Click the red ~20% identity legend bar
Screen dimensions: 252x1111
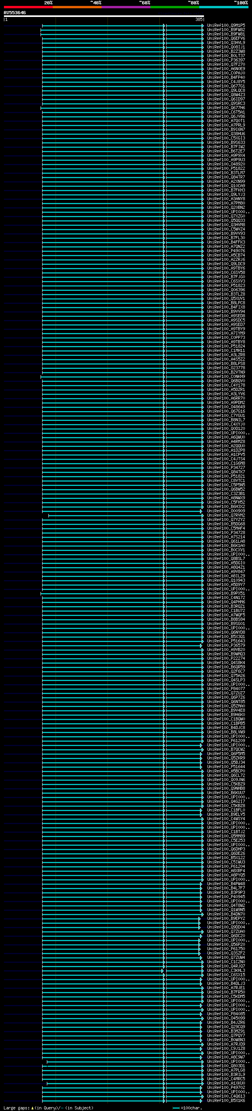[28, 7]
